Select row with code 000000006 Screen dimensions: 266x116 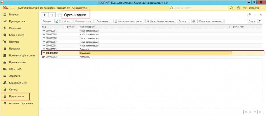151,38
